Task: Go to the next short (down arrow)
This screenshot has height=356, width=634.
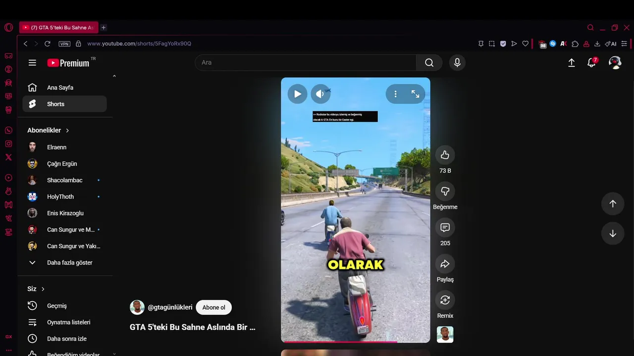Action: point(613,233)
